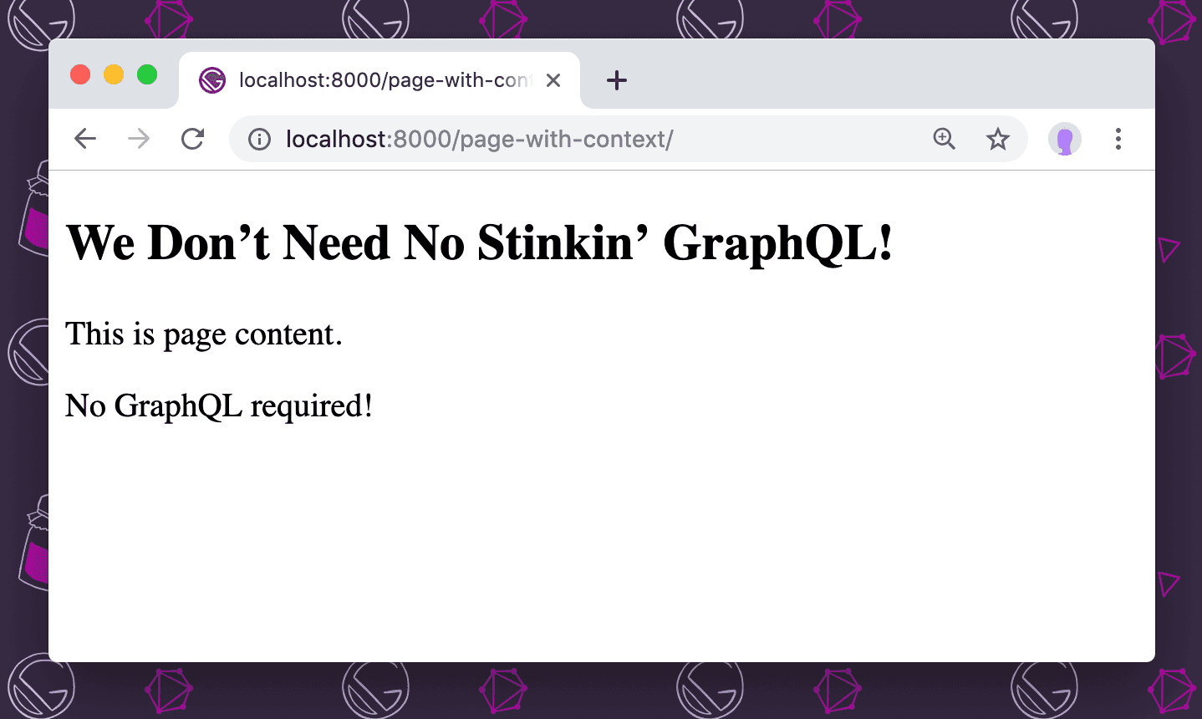Screen dimensions: 1202x719
Task: Click the Gatsby favicon on the tab
Action: pos(212,80)
